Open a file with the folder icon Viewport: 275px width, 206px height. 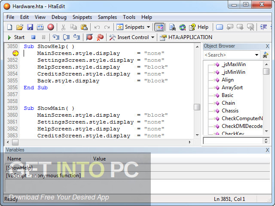point(20,27)
